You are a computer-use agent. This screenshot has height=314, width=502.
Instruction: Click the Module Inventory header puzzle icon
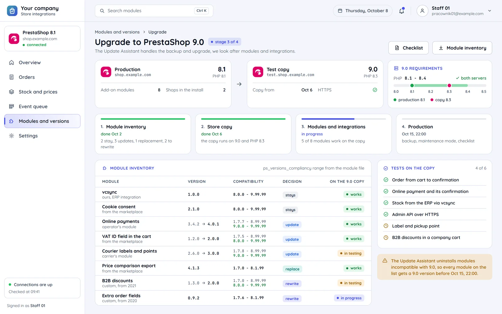tap(104, 168)
